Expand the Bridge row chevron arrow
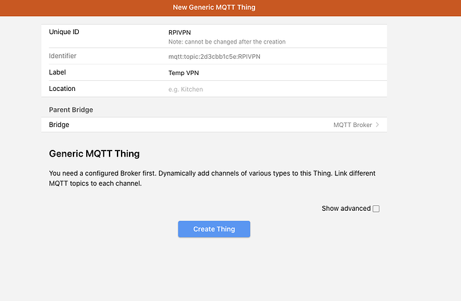This screenshot has width=461, height=301. tap(377, 125)
